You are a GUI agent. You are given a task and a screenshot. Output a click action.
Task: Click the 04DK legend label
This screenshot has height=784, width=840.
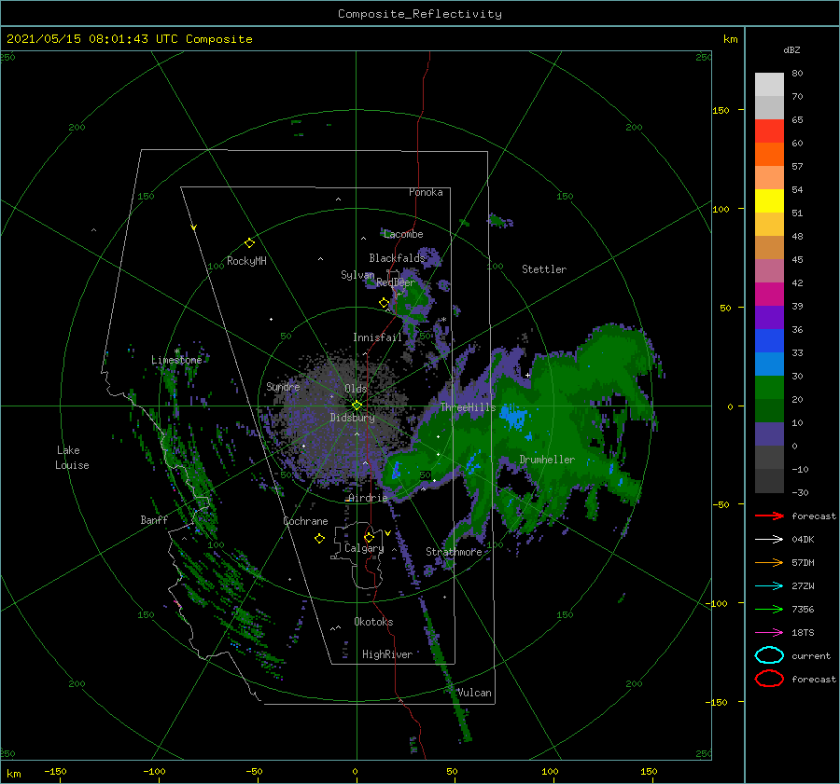click(803, 540)
